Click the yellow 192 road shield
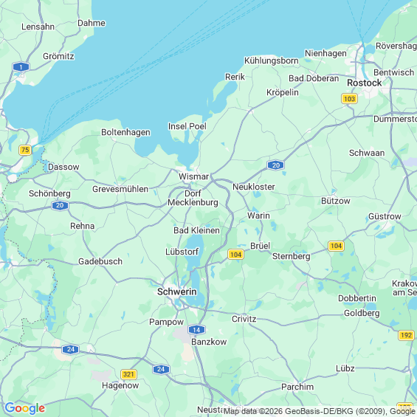The width and height of the screenshot is (417, 417). tap(406, 335)
